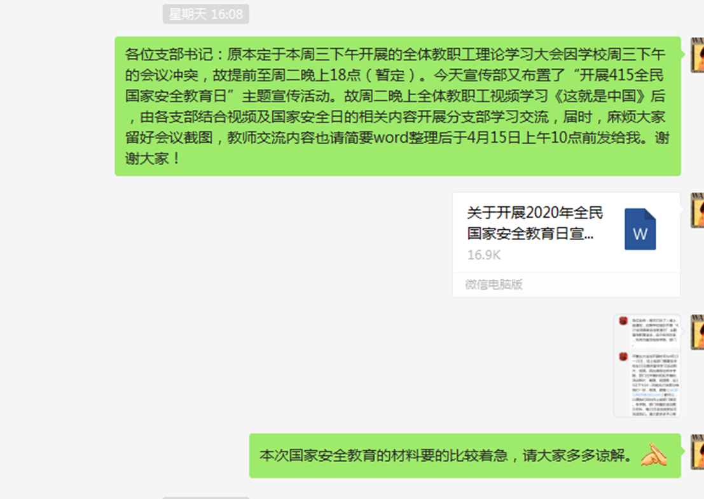Viewport: 704px width, 499px height.
Task: Click the clapping hands emoji in last message
Action: [x=654, y=455]
